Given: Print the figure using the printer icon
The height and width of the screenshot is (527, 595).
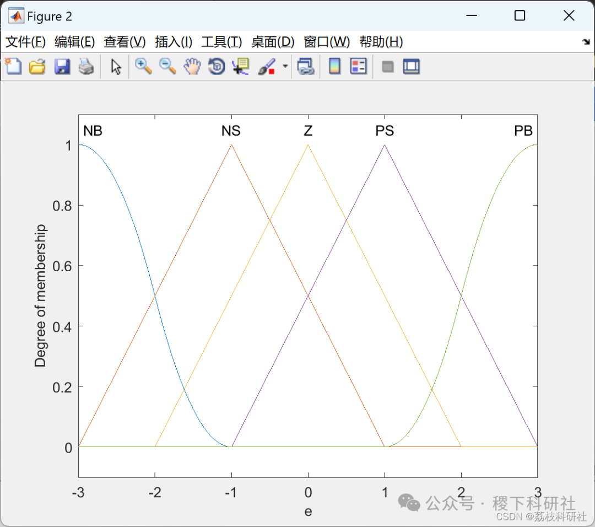Looking at the screenshot, I should [86, 67].
